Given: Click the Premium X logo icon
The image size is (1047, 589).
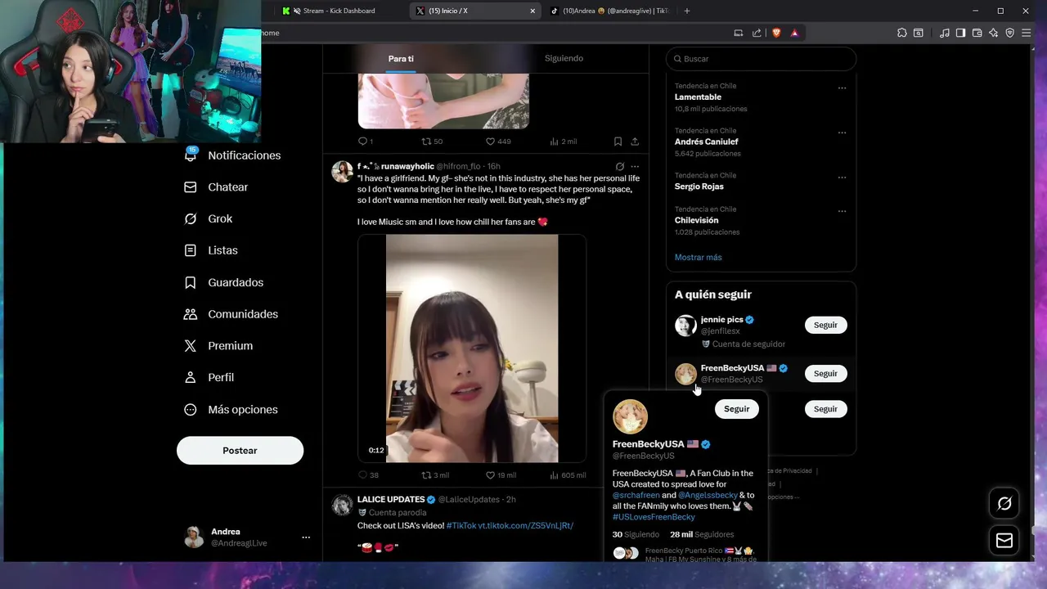Looking at the screenshot, I should (x=191, y=346).
